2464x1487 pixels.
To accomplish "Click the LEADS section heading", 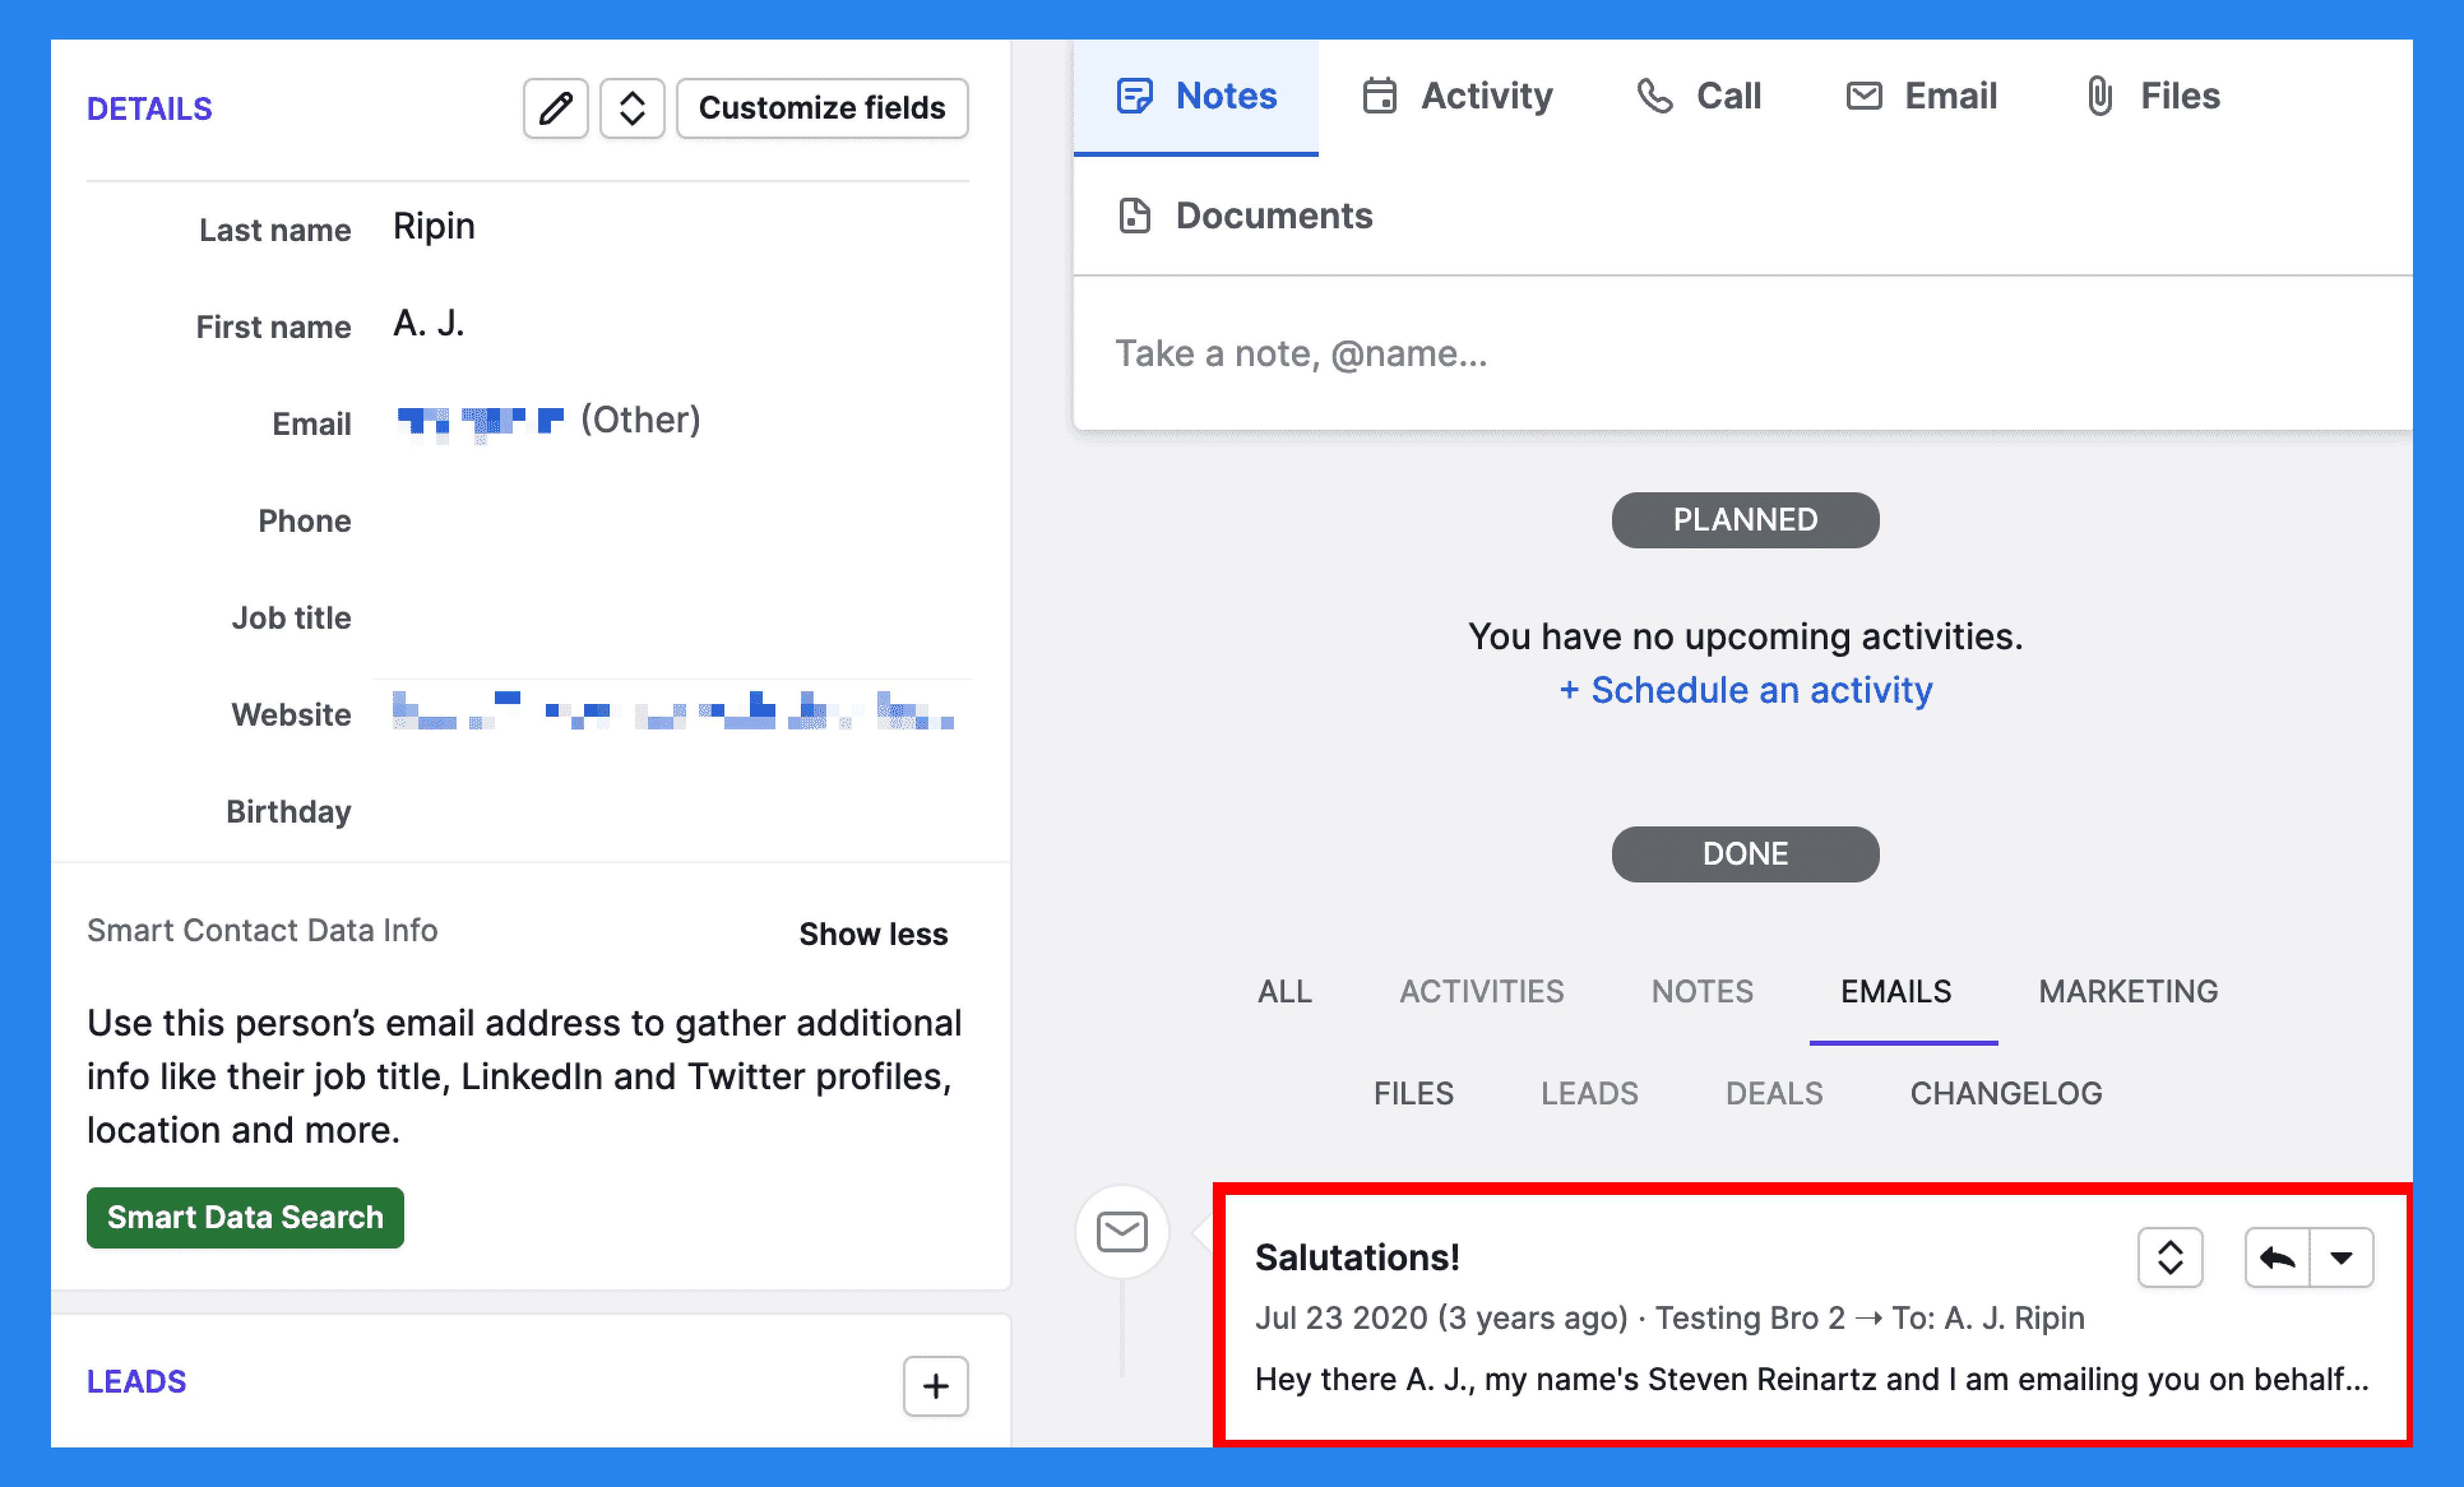I will (x=136, y=1382).
